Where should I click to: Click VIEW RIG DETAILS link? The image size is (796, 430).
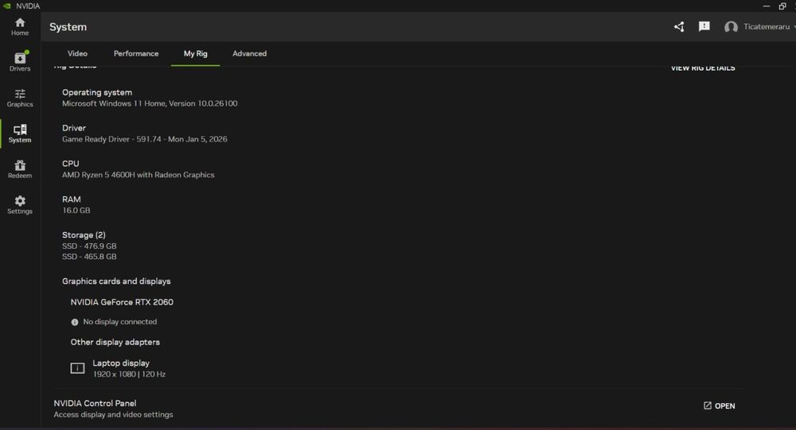pos(703,68)
